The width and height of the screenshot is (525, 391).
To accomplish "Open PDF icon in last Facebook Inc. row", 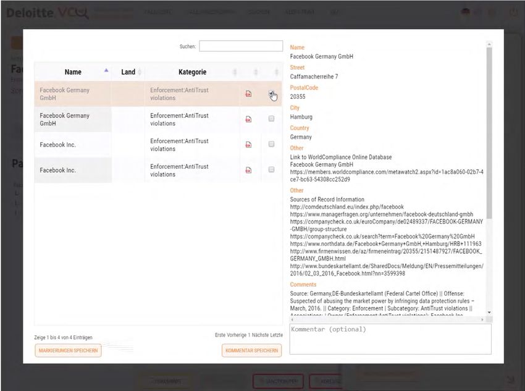I will (248, 170).
